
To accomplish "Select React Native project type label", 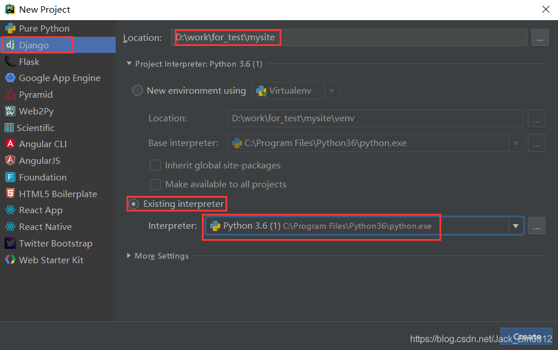I will (45, 226).
